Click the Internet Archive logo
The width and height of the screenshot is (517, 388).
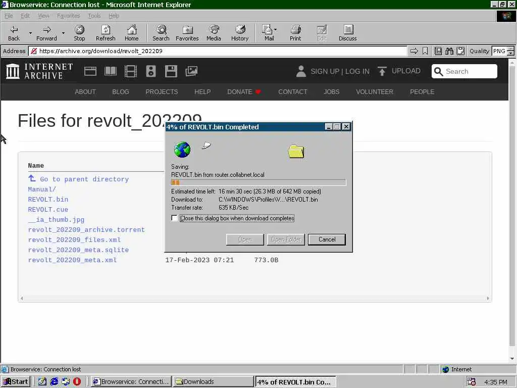pos(39,71)
